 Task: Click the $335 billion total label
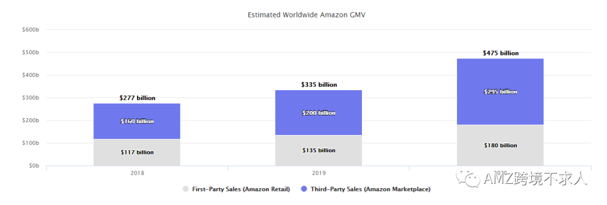(x=319, y=85)
